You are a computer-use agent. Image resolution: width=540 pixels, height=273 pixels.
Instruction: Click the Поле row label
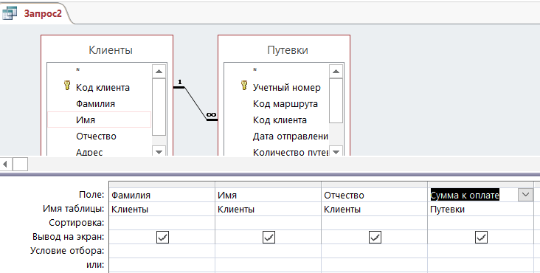tap(91, 195)
